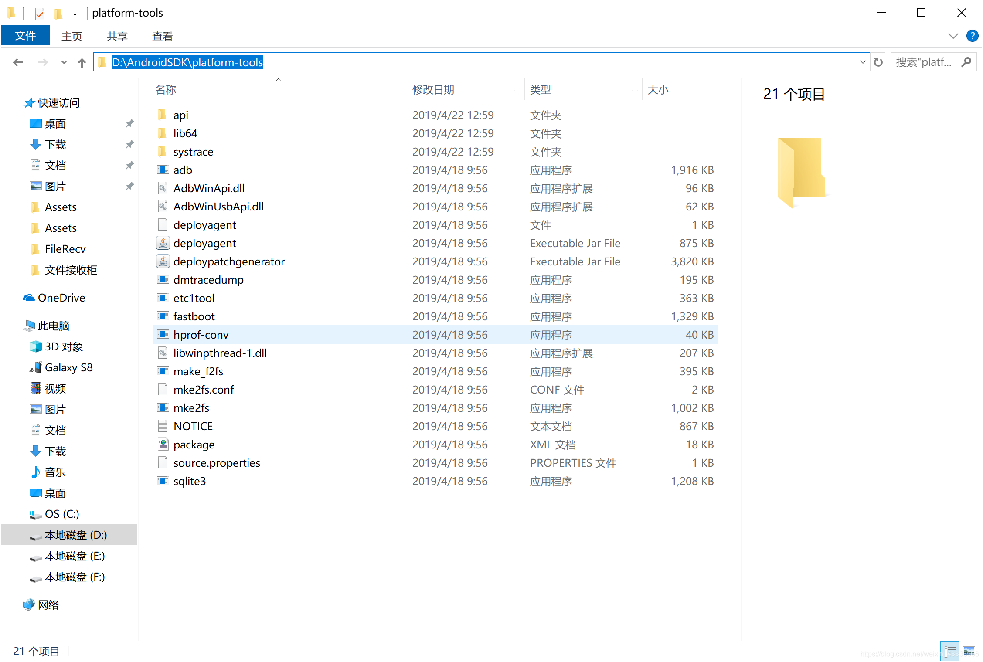Open pinned 桌面 under quick access
Image resolution: width=983 pixels, height=662 pixels.
click(x=55, y=124)
